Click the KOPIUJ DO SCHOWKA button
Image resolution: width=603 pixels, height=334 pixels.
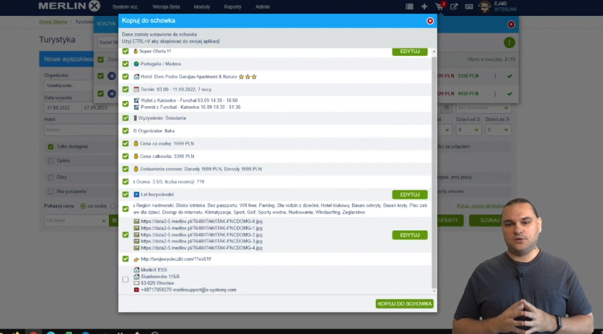(x=404, y=303)
